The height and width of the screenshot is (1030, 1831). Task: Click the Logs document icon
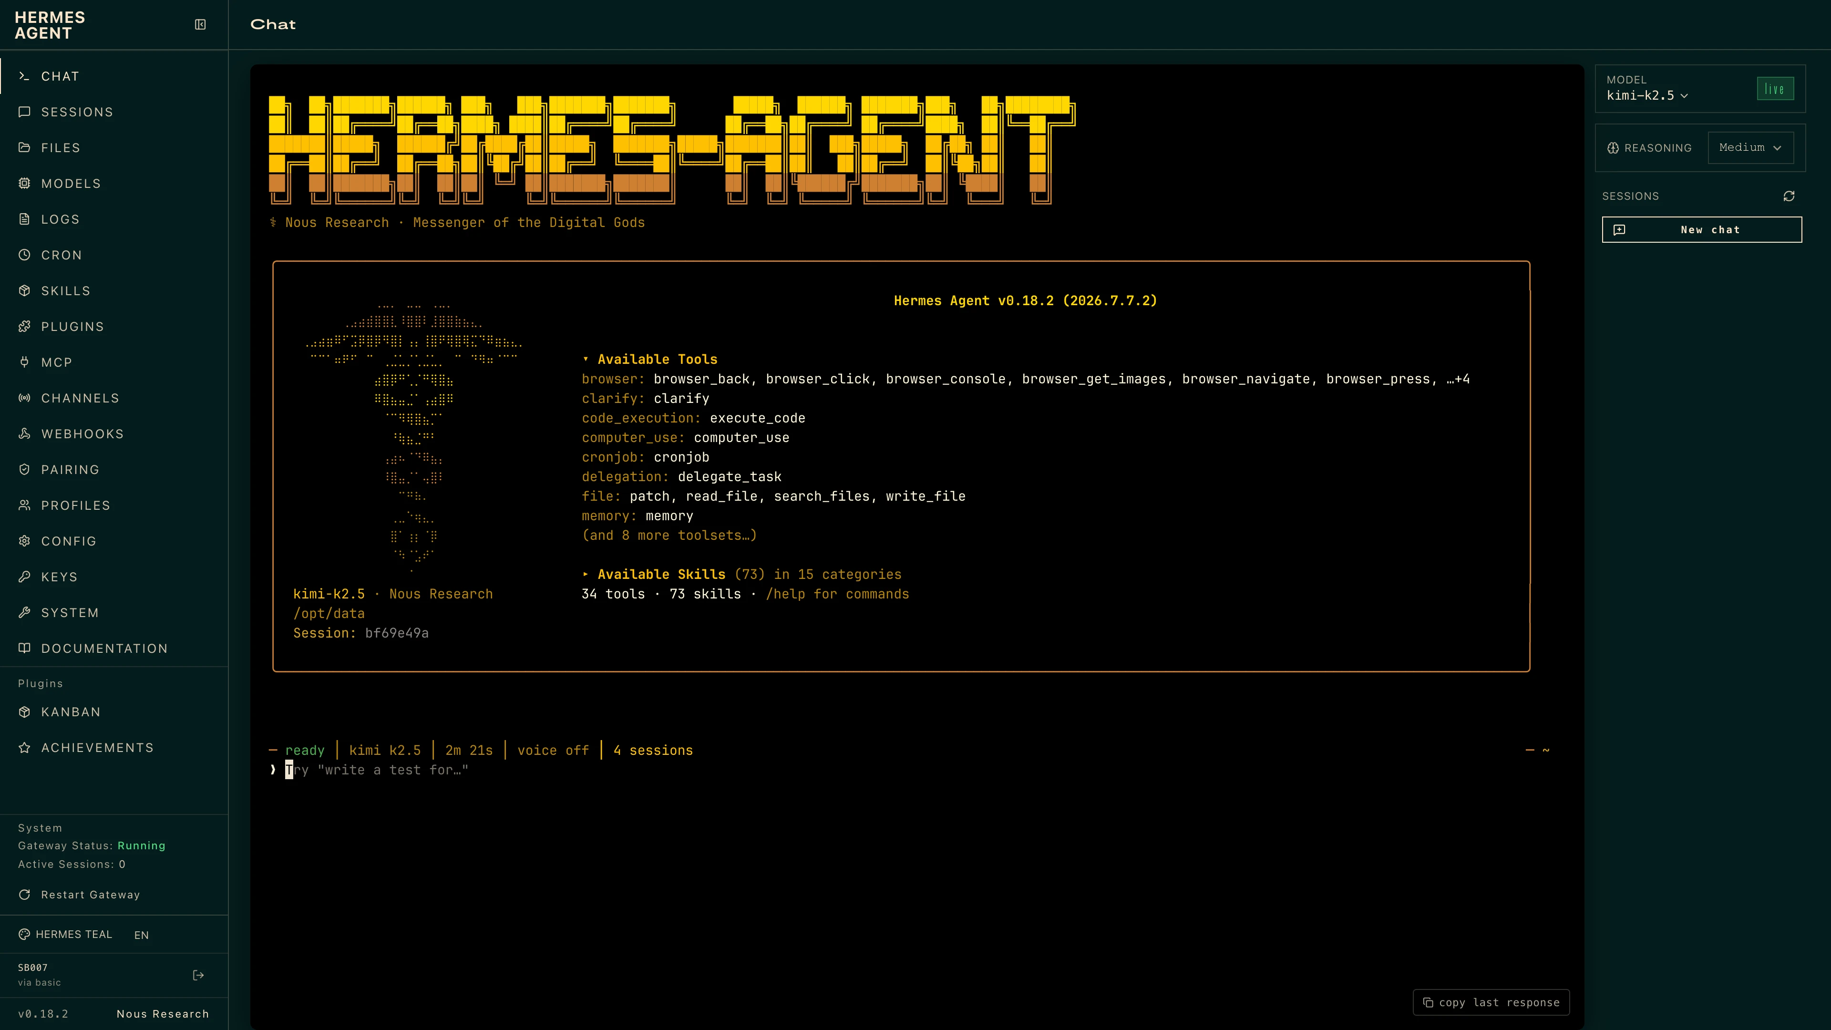click(x=24, y=219)
